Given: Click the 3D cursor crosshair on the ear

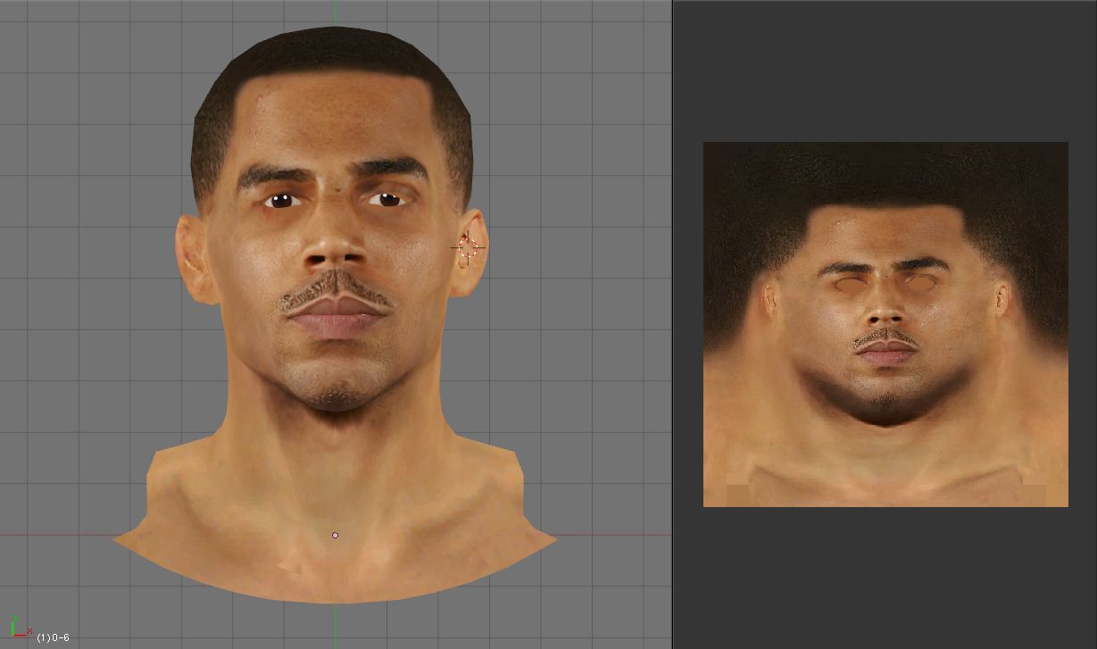Looking at the screenshot, I should point(469,247).
